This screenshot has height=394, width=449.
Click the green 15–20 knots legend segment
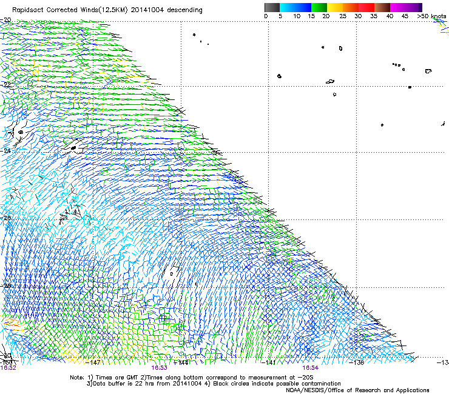pos(319,7)
